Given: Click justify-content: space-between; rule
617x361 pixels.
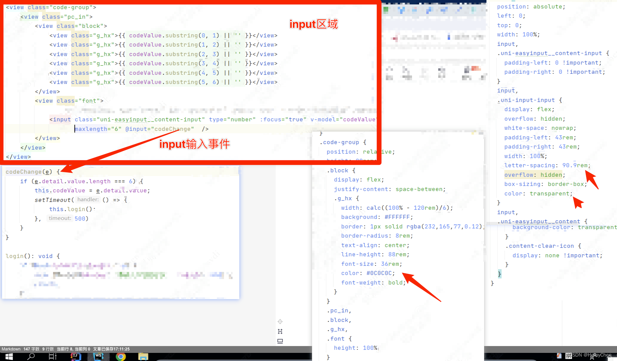Looking at the screenshot, I should [390, 189].
